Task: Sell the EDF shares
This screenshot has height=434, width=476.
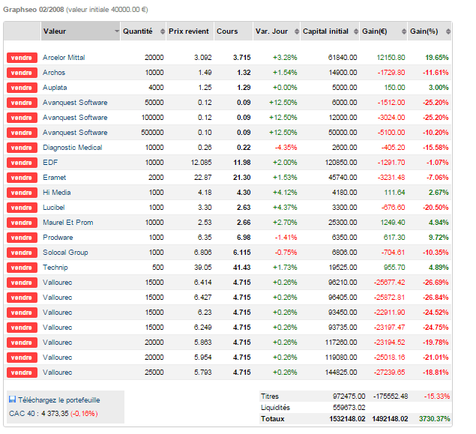Action: pos(22,163)
